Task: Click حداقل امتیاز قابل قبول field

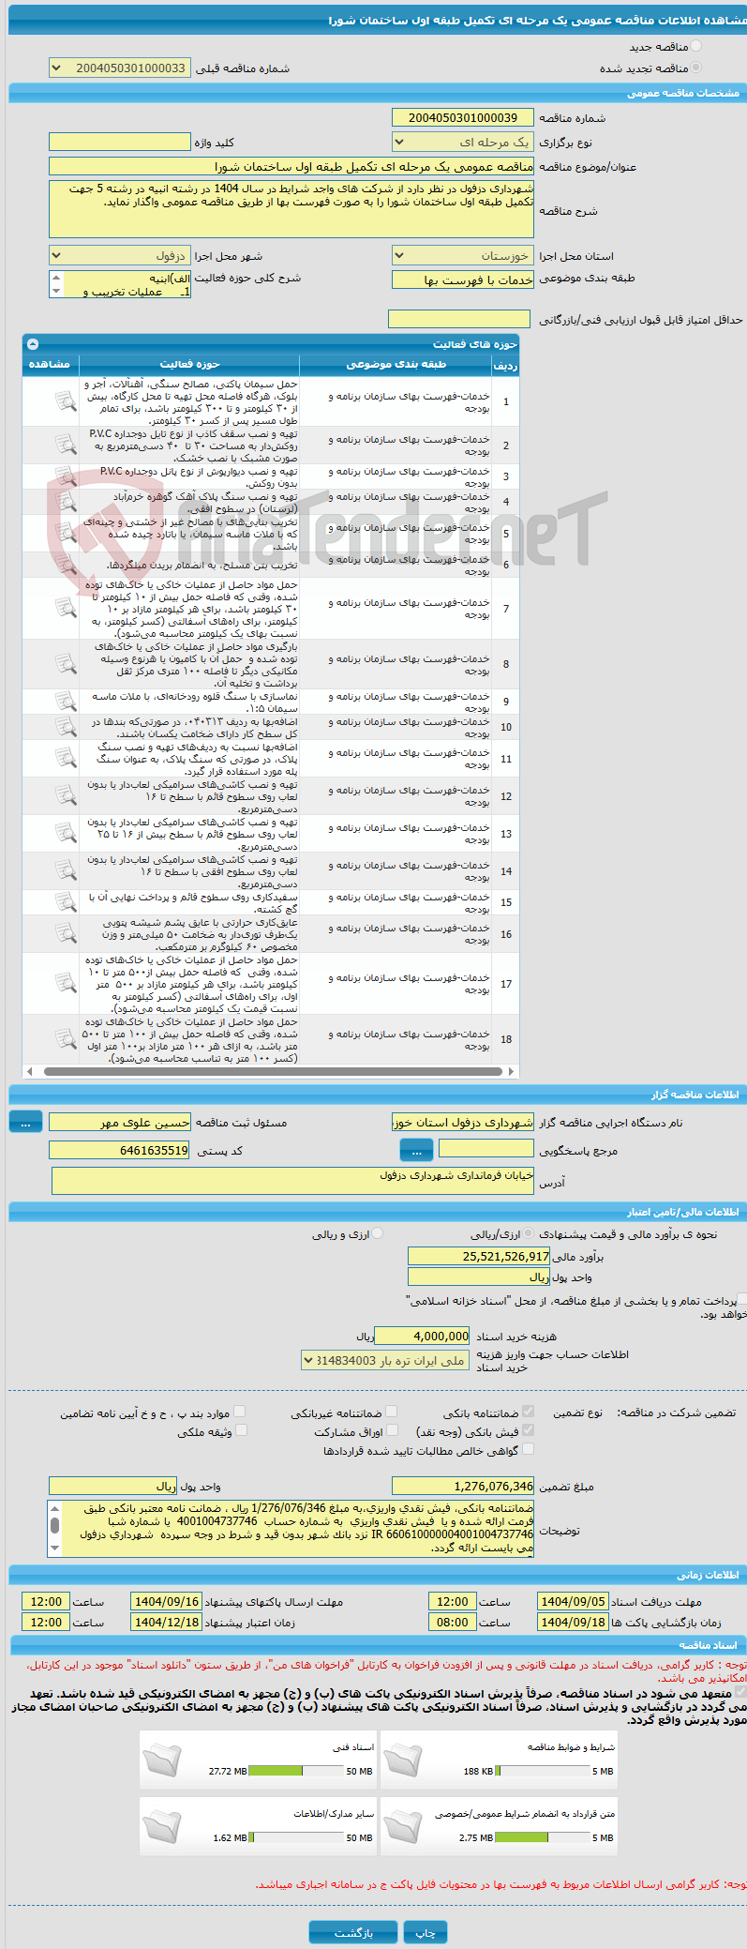Action: click(x=459, y=320)
